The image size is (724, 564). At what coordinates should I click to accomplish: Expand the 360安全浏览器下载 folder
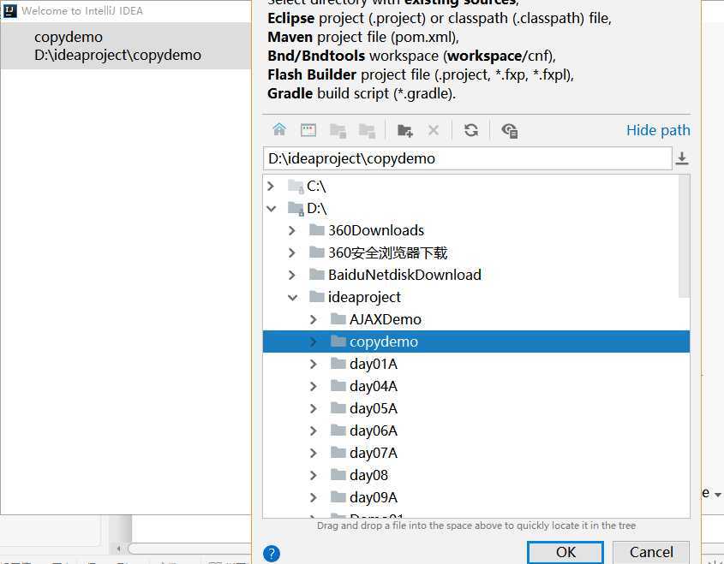tap(292, 252)
